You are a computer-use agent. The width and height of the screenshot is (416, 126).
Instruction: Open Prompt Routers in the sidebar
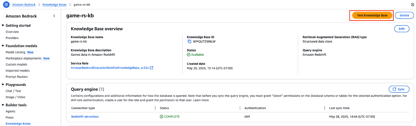coord(17,77)
